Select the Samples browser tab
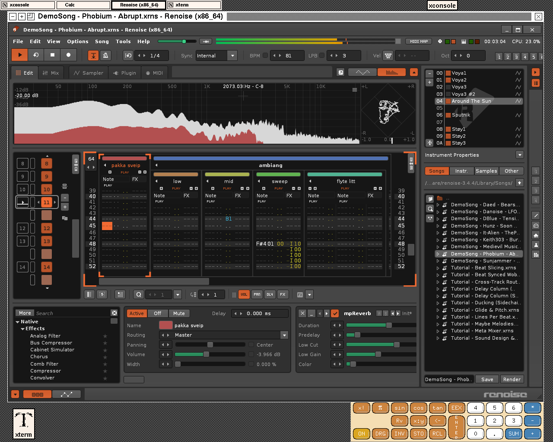The height and width of the screenshot is (442, 553). tap(486, 171)
